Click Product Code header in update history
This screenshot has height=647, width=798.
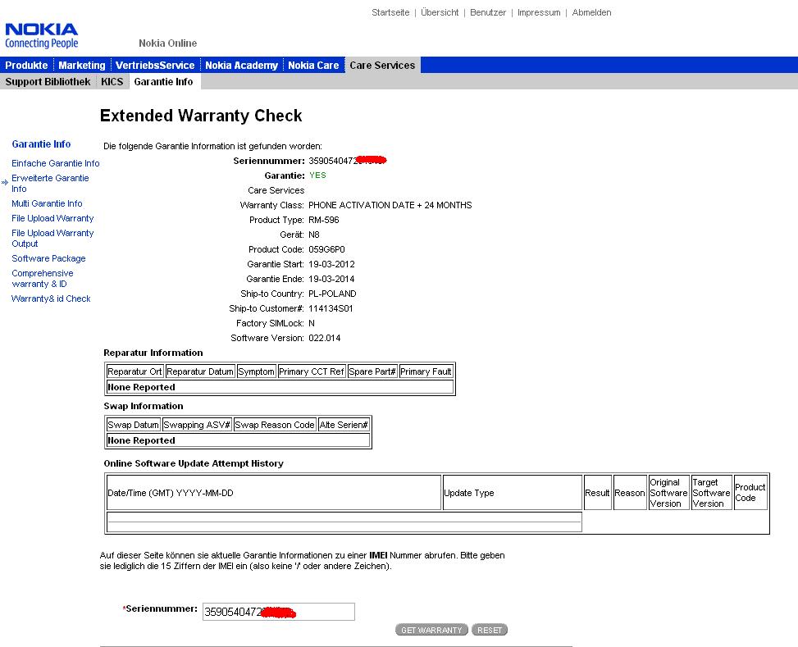[750, 493]
